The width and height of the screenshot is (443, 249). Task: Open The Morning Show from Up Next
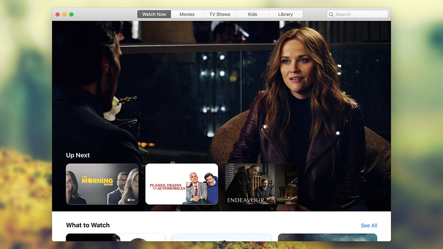[x=102, y=184]
